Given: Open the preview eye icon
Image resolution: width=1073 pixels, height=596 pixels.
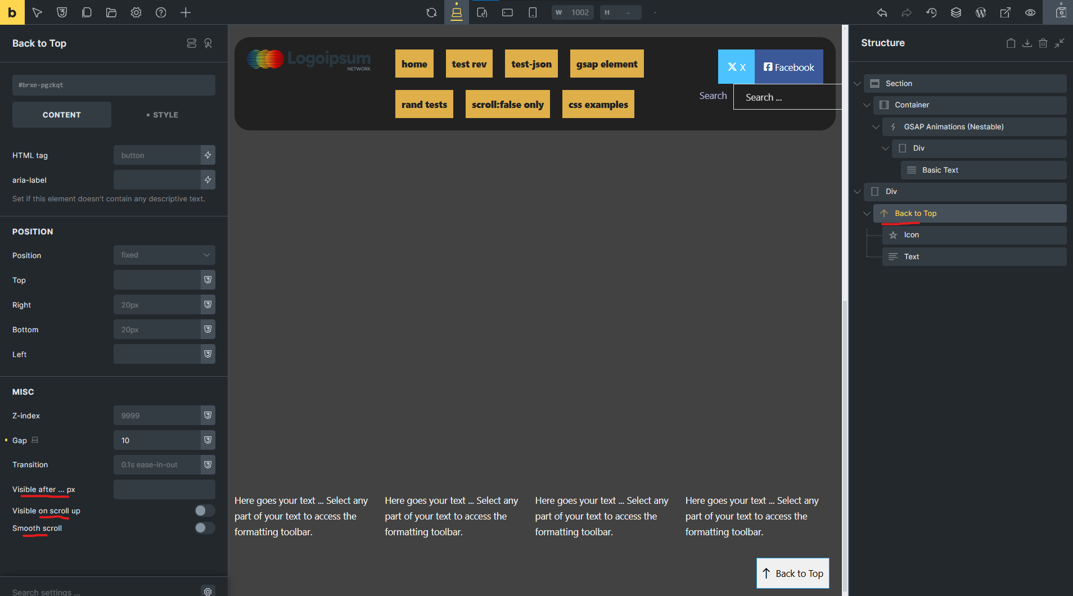Looking at the screenshot, I should 1030,12.
